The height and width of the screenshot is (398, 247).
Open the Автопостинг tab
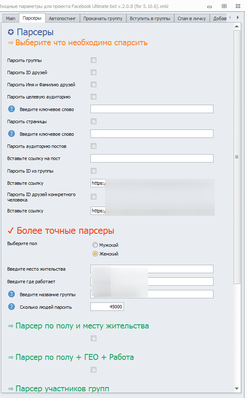(62, 18)
